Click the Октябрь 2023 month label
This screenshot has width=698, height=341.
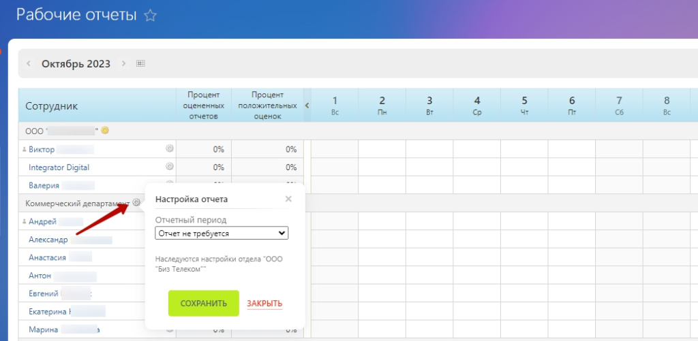[76, 64]
